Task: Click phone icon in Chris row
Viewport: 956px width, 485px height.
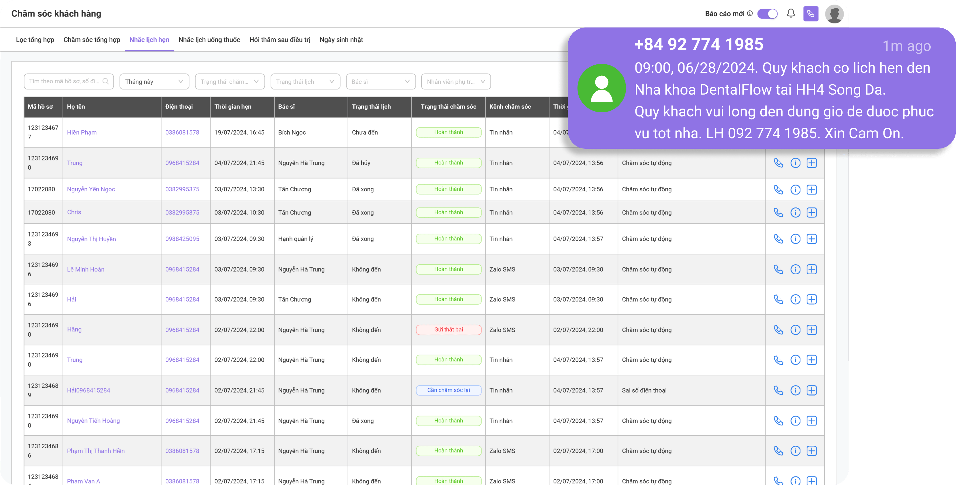Action: (778, 213)
